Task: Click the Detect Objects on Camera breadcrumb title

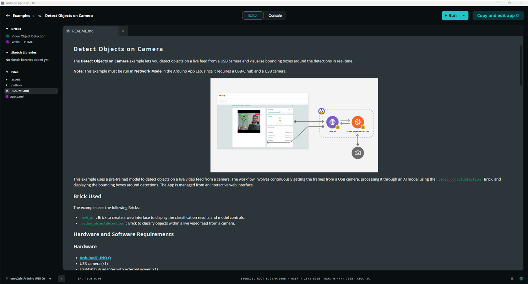Action: coord(69,16)
